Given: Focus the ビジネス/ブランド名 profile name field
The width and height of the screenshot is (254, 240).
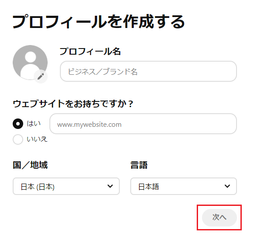Looking at the screenshot, I should point(148,71).
